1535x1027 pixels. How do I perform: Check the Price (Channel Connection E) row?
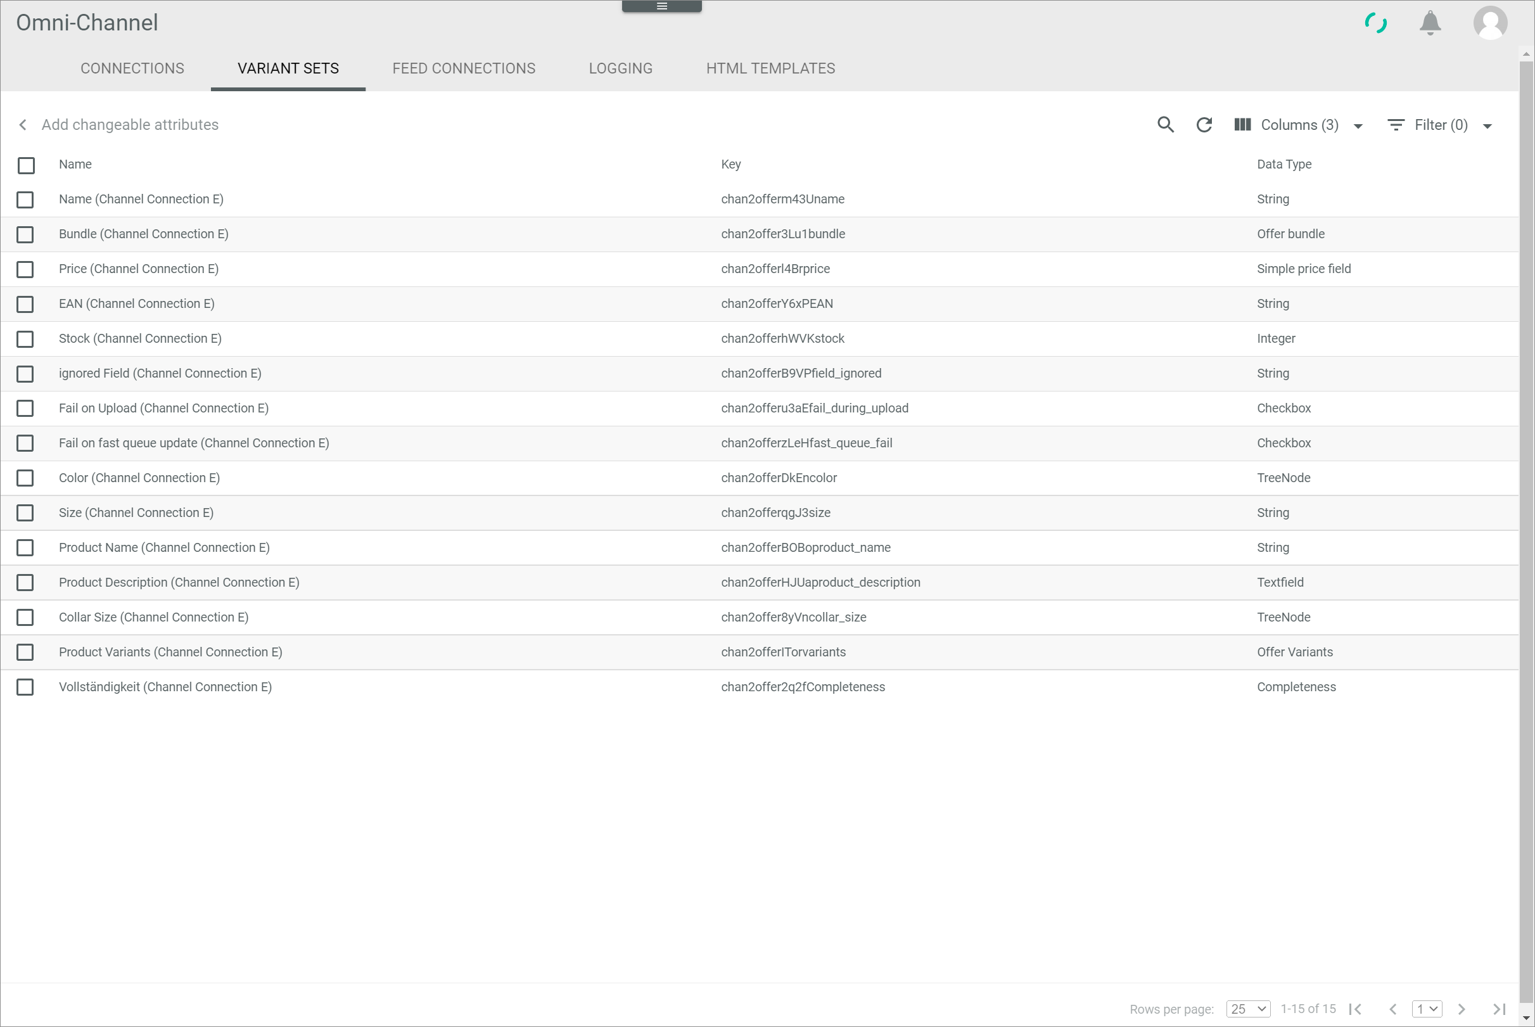point(25,269)
